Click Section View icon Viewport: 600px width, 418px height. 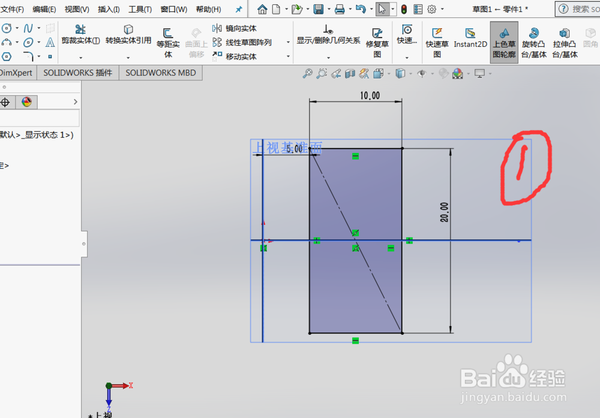click(350, 73)
